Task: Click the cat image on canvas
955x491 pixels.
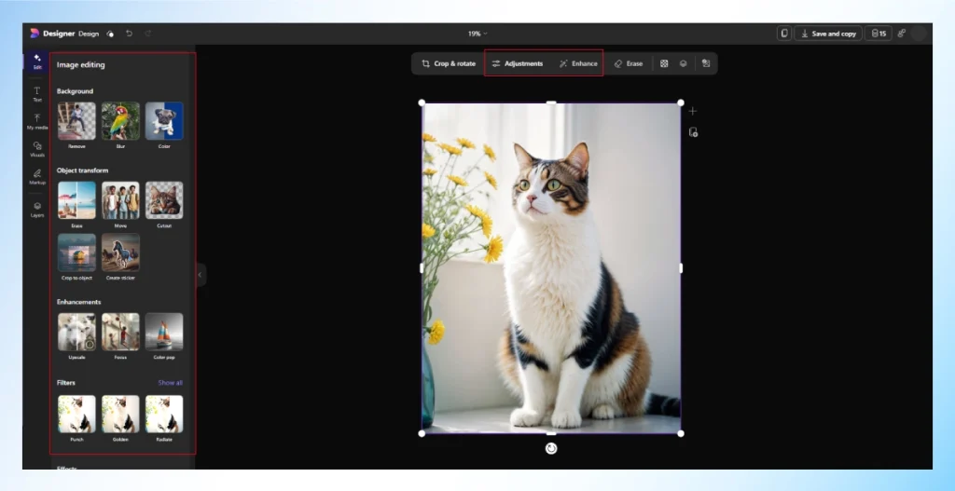Action: (551, 267)
